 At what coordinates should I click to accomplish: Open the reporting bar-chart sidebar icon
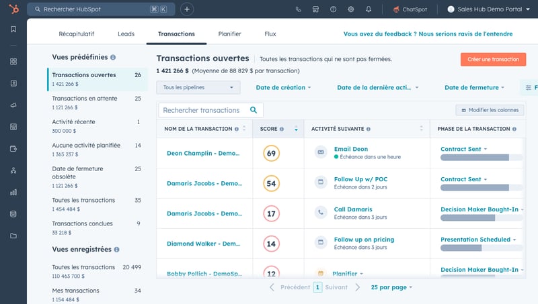13,192
